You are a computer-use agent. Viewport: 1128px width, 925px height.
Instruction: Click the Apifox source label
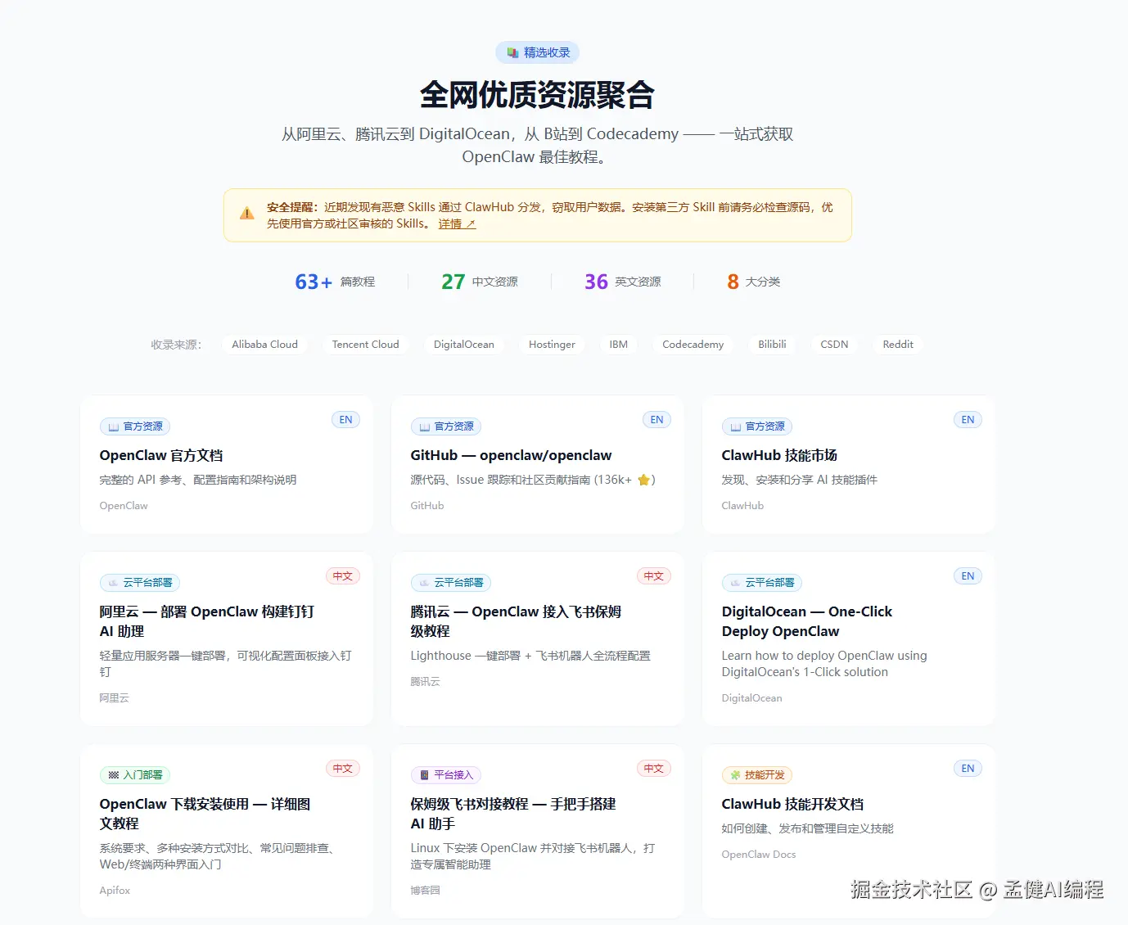tap(115, 891)
